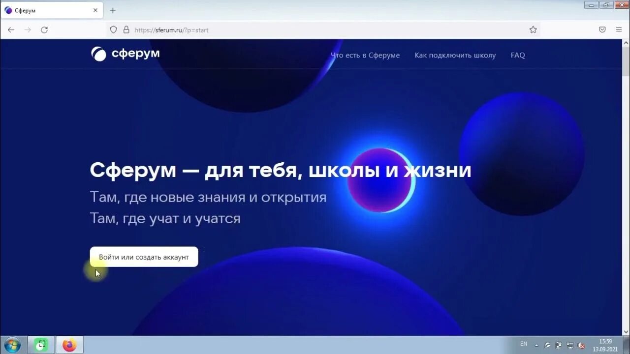Open the Windows Start menu

[x=12, y=345]
